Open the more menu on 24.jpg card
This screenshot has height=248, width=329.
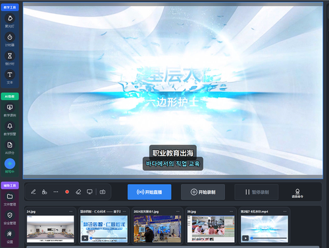[x=71, y=212]
